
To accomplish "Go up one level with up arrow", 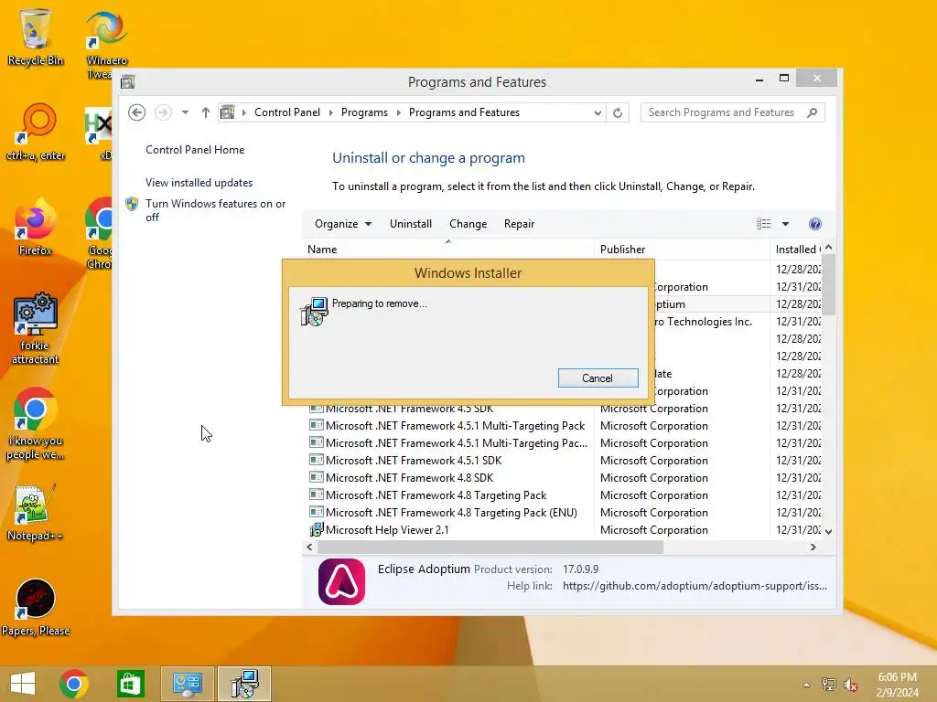I will point(206,112).
